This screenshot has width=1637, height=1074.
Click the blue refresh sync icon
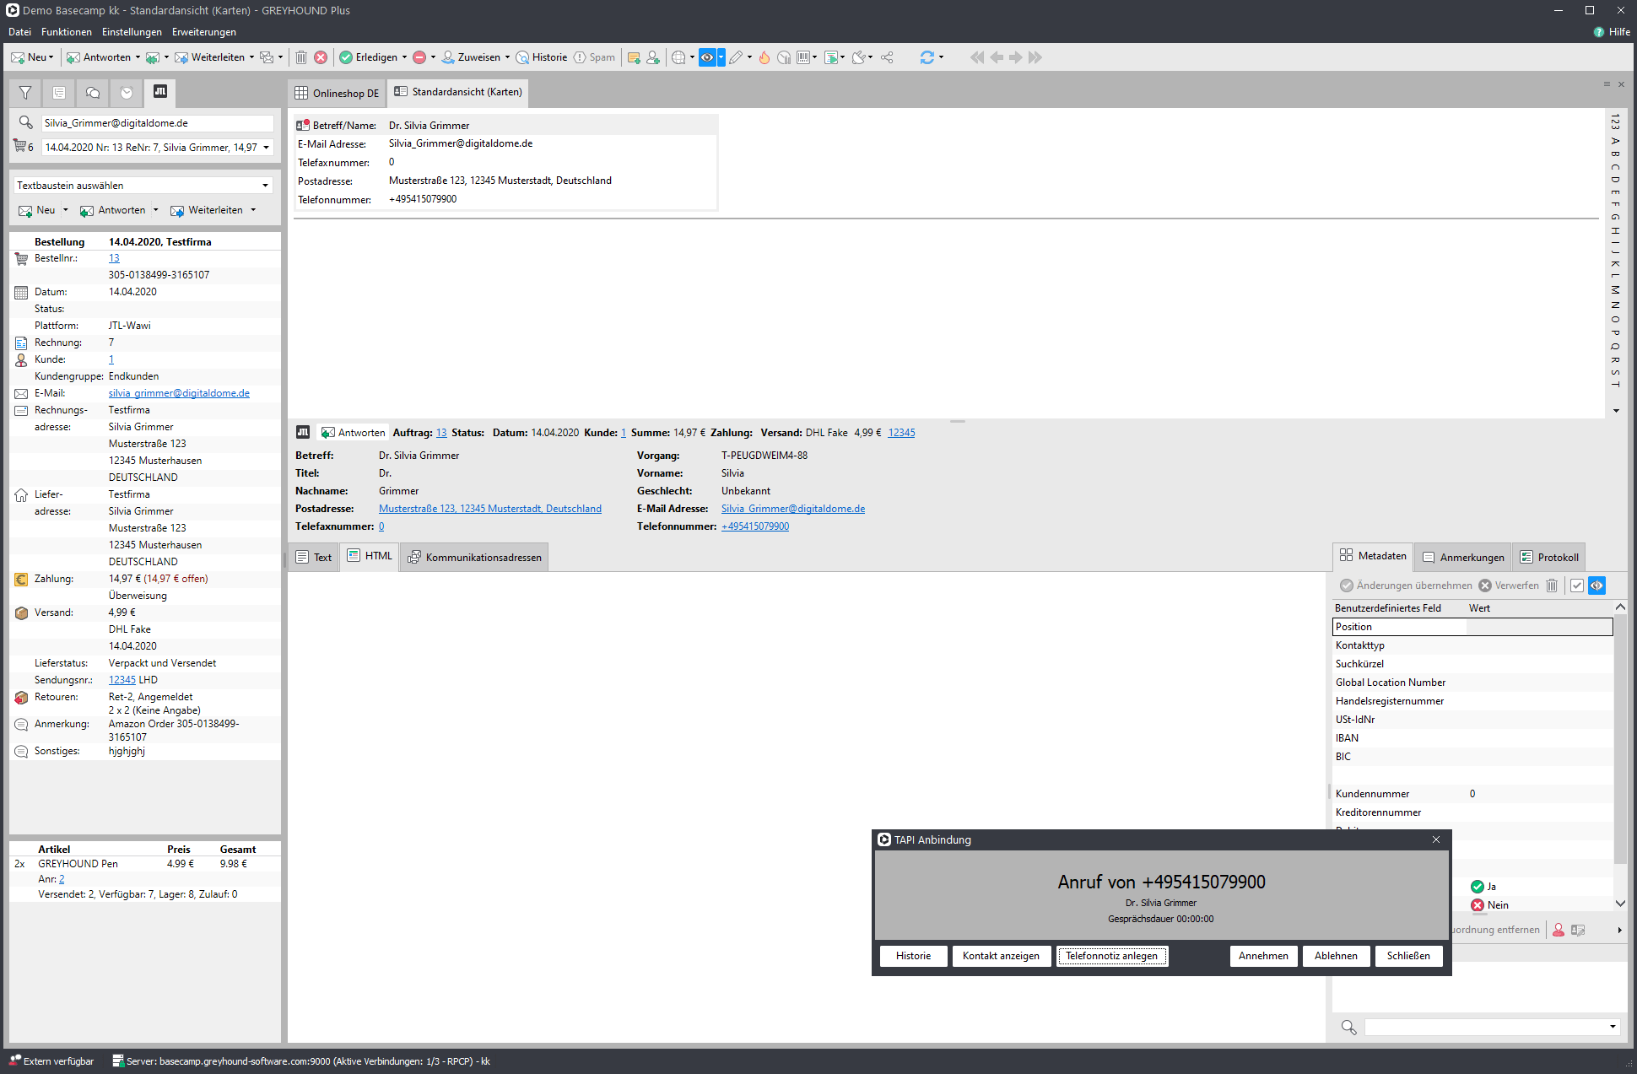pyautogui.click(x=927, y=57)
